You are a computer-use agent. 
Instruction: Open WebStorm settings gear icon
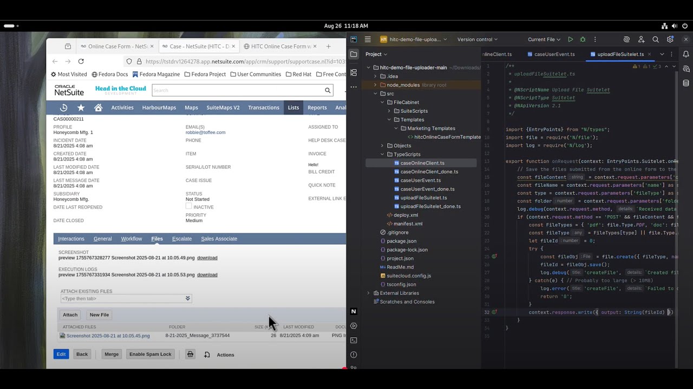tap(670, 39)
